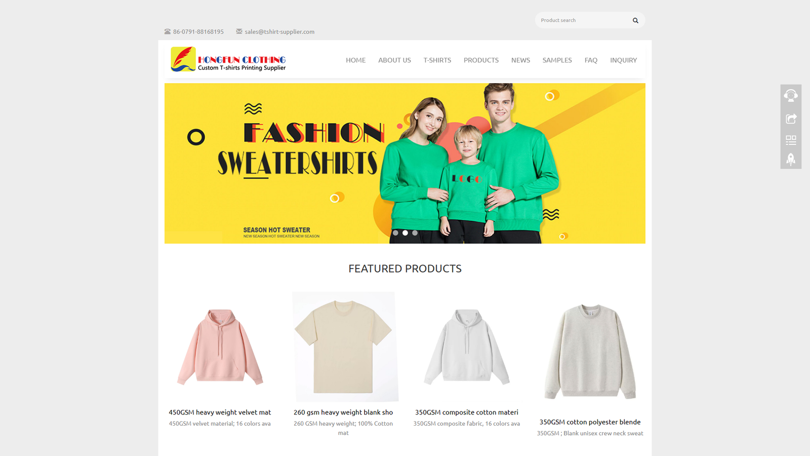Click the search magnifier icon
Image resolution: width=810 pixels, height=456 pixels.
click(635, 20)
